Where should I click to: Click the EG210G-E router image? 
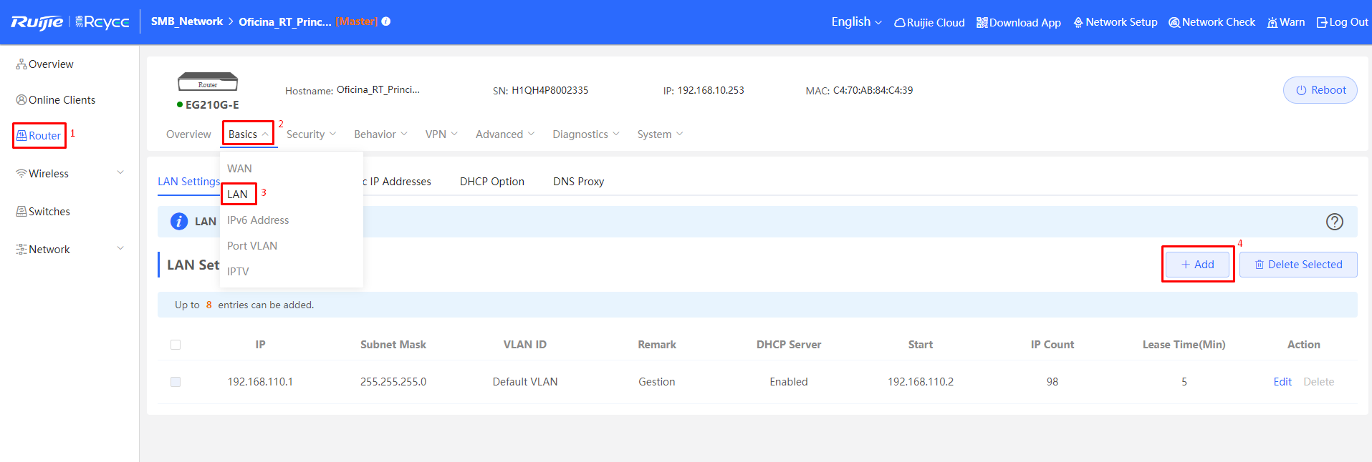[208, 82]
